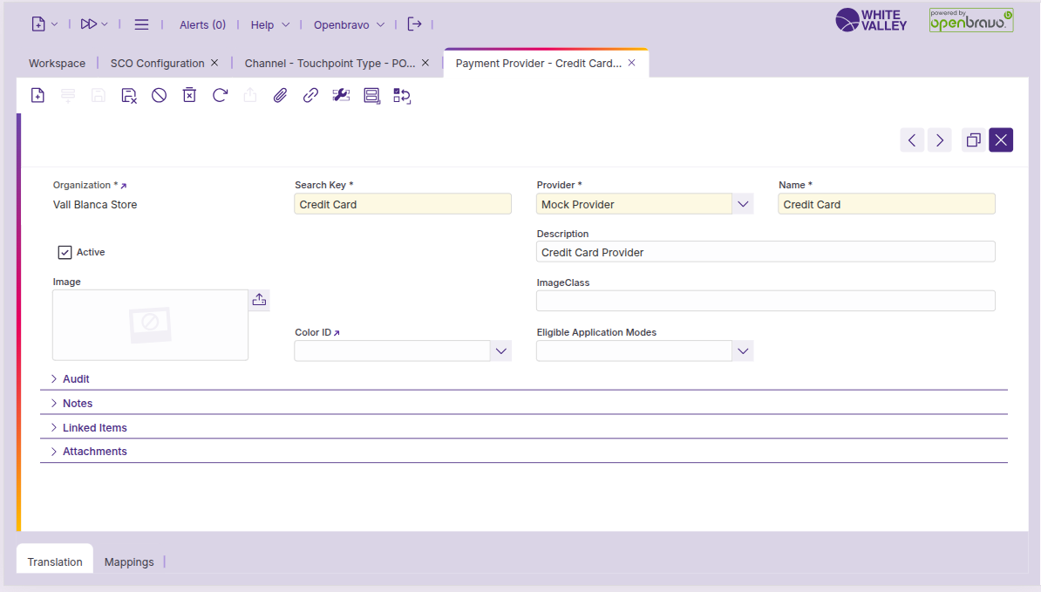
Task: Expand the Linked Items section
Action: point(94,428)
